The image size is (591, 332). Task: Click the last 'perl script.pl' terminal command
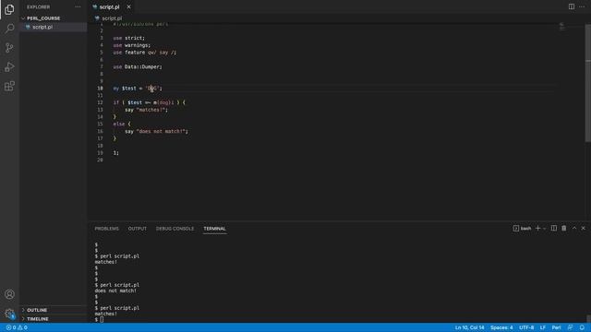click(119, 308)
